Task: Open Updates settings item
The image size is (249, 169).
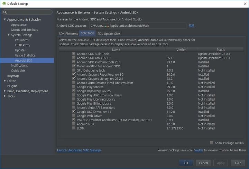Action: pos(20,50)
